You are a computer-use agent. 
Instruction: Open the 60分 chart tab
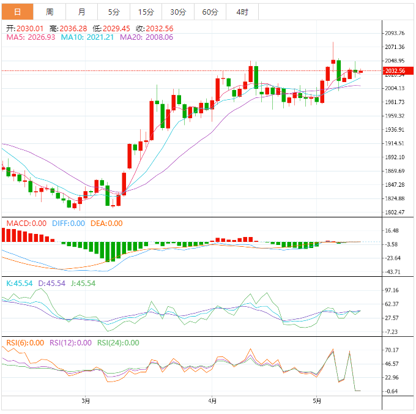[210, 12]
